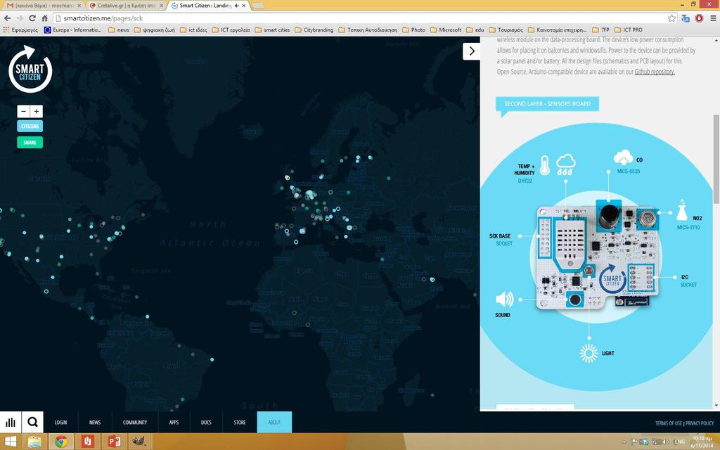This screenshot has width=720, height=450.
Task: Expand the ict ιδέες bookmark folder
Action: [x=193, y=30]
